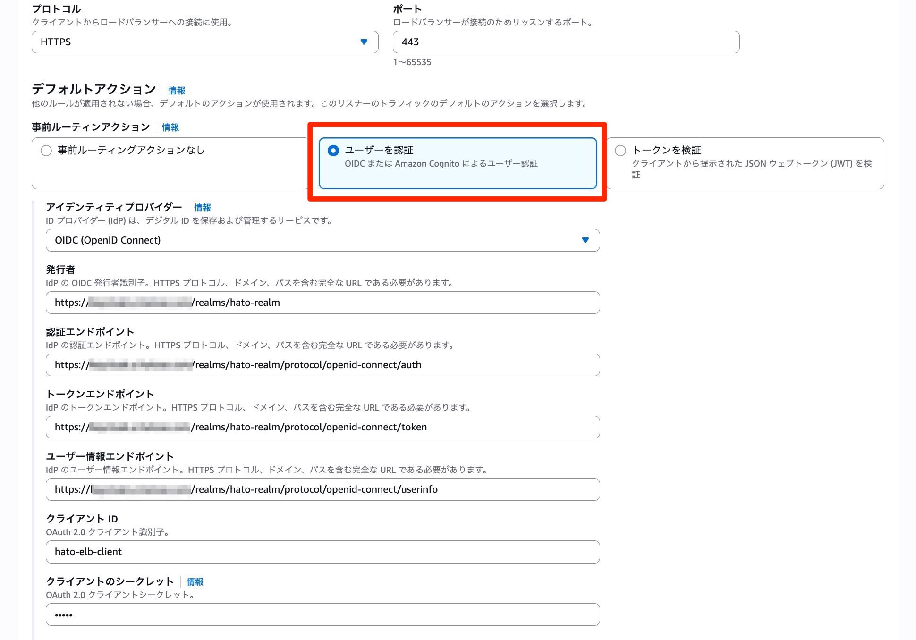Select the ユーザーを認証 radio button
The height and width of the screenshot is (640, 916).
334,151
